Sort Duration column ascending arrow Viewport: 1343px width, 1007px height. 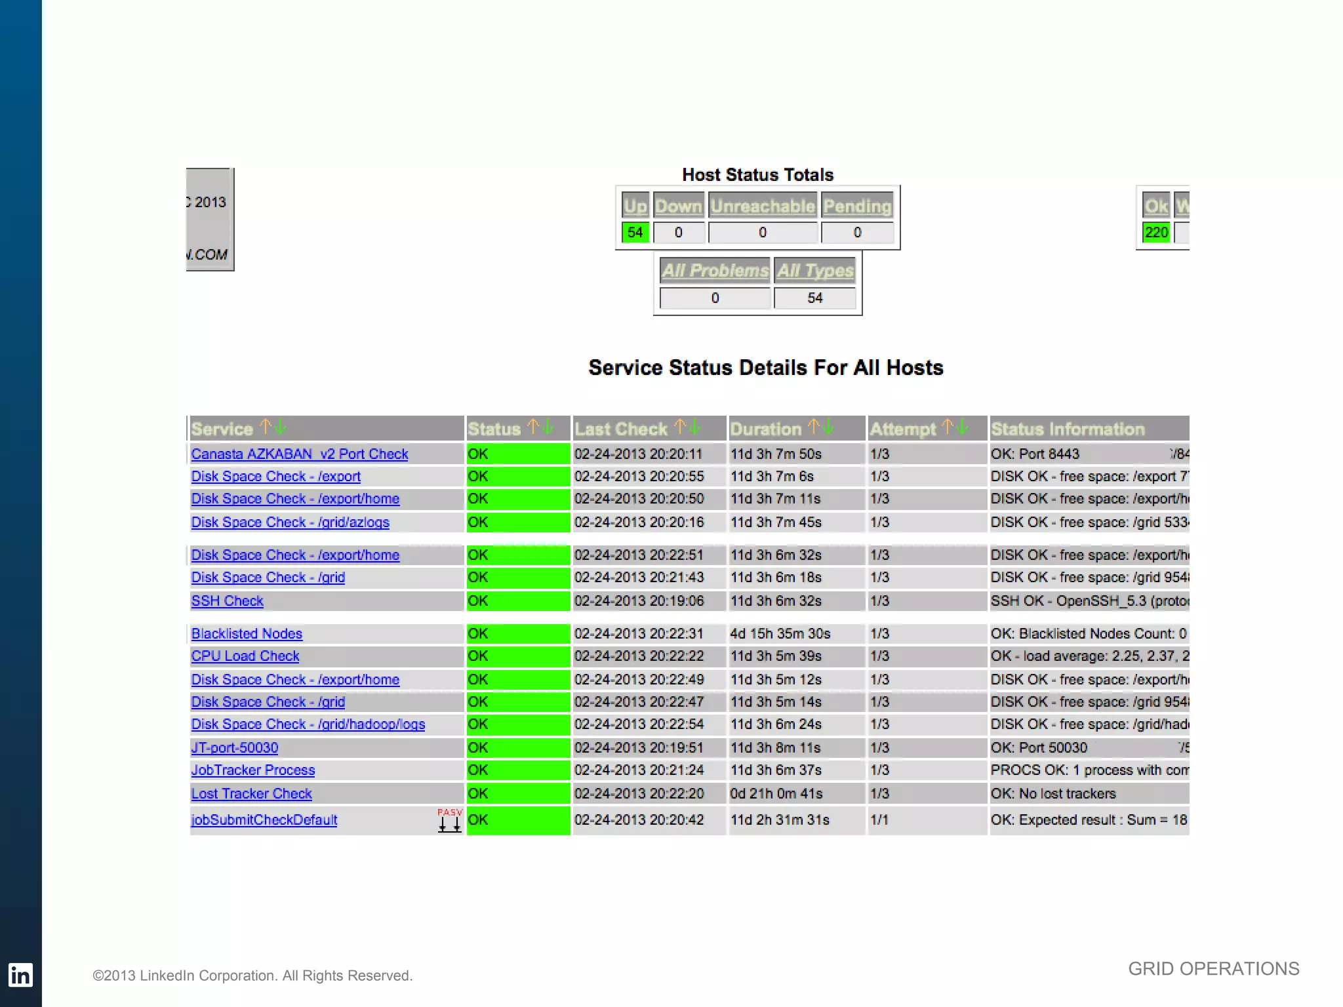[814, 427]
